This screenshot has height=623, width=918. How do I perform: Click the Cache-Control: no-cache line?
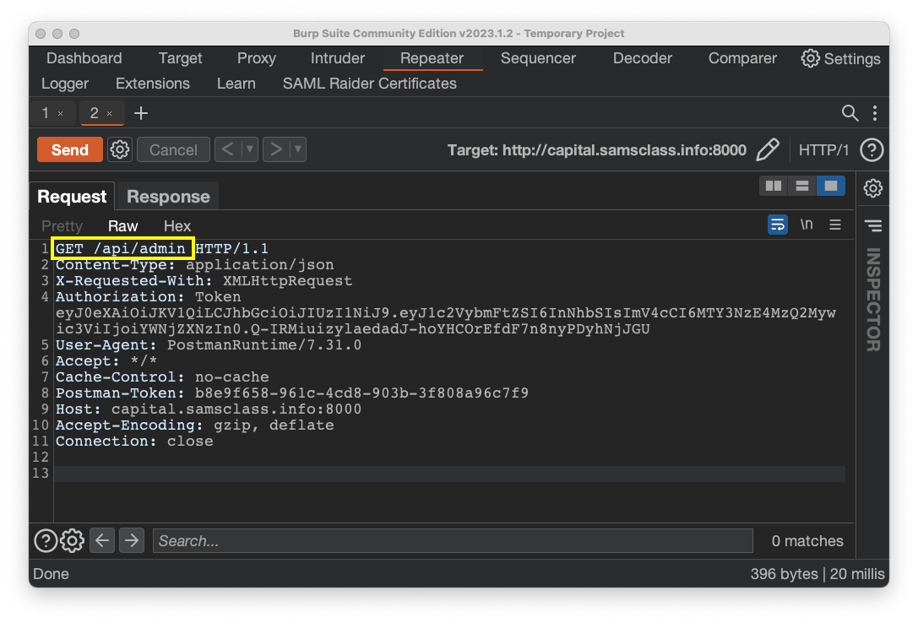[162, 377]
